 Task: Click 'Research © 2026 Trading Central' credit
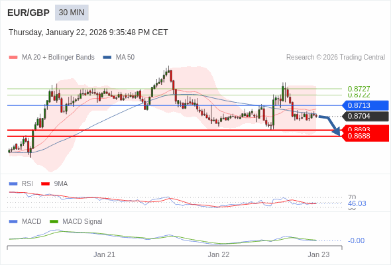[335, 58]
